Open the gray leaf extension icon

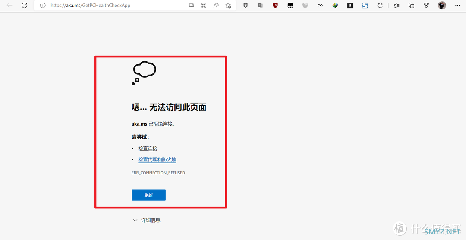pos(305,5)
